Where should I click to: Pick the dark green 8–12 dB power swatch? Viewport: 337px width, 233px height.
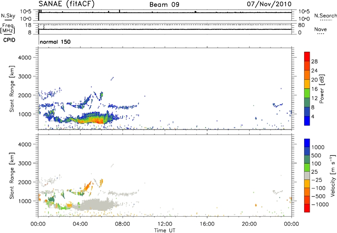click(307, 103)
